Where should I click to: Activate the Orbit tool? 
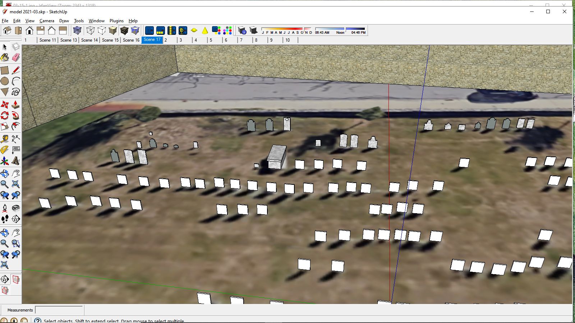tap(5, 174)
